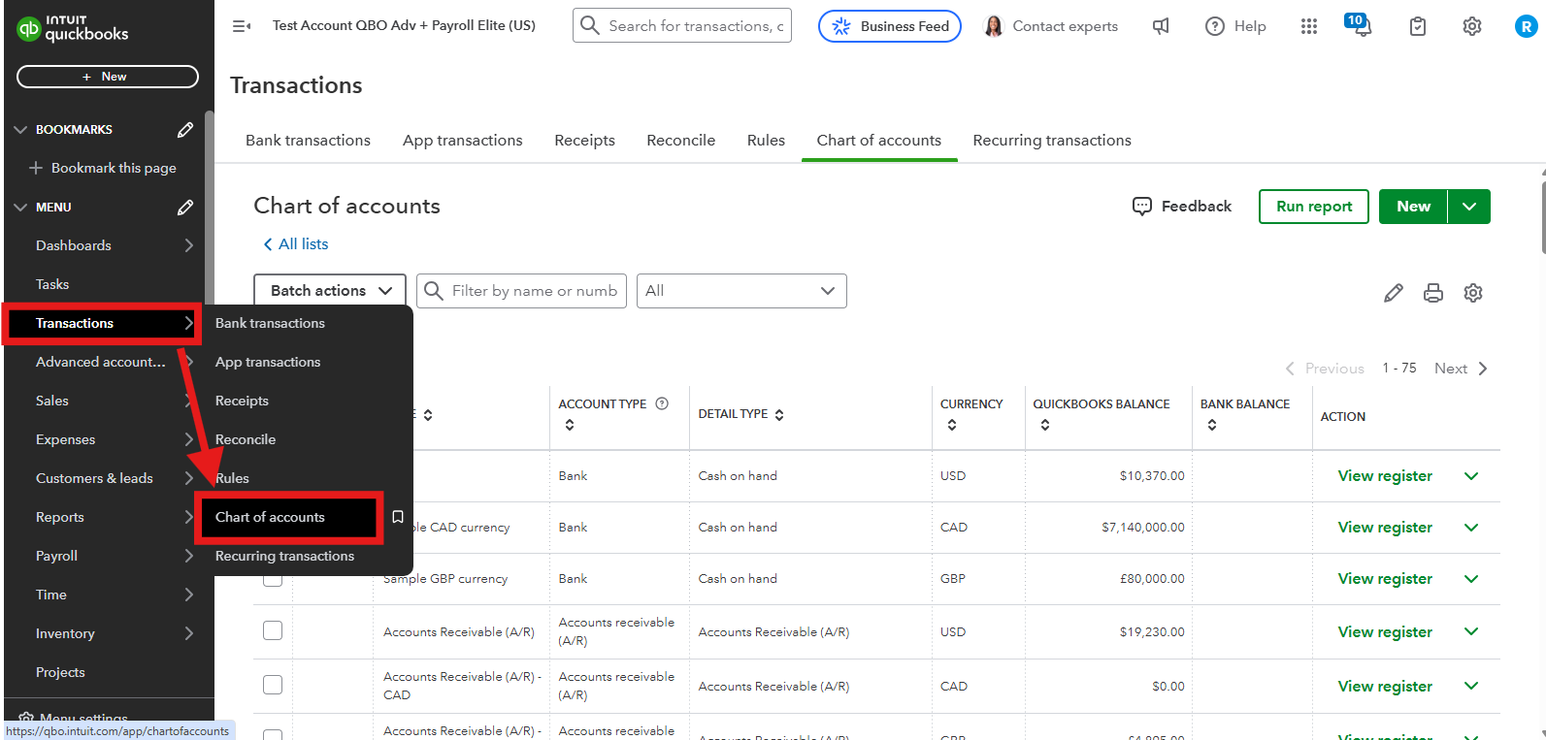Open the Reconcile tab

click(x=681, y=141)
